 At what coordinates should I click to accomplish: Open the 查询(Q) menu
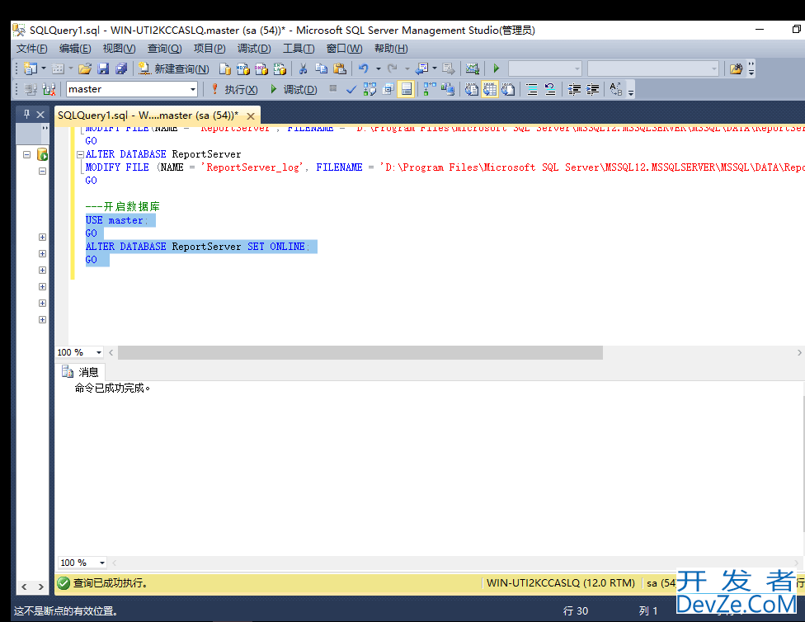pyautogui.click(x=165, y=49)
